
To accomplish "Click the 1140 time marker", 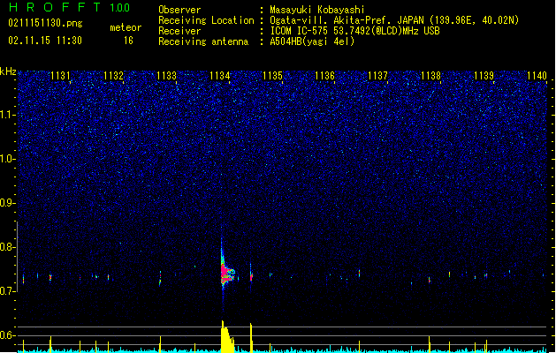I will (537, 75).
